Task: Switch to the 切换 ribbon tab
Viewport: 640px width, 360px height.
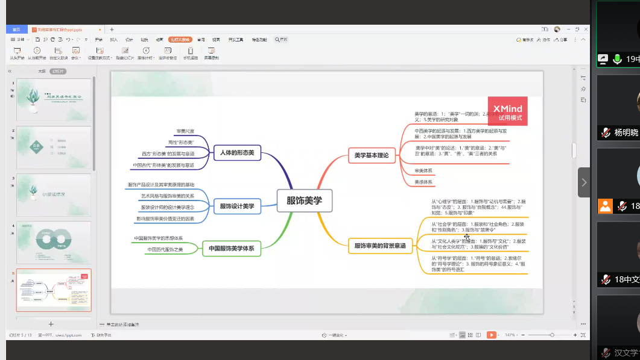Action: pyautogui.click(x=145, y=40)
